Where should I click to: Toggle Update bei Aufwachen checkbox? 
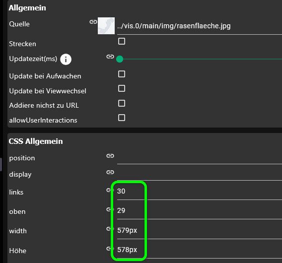[122, 74]
